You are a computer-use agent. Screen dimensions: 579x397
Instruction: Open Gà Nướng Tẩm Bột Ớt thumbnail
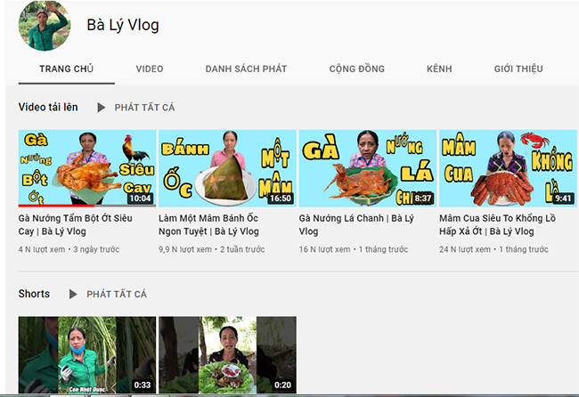(x=86, y=169)
